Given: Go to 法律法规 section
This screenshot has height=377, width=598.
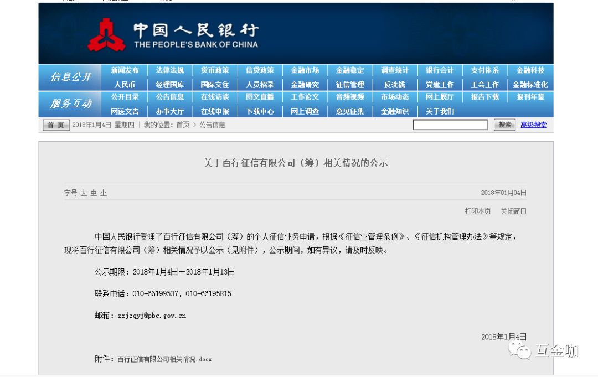Looking at the screenshot, I should [x=170, y=70].
